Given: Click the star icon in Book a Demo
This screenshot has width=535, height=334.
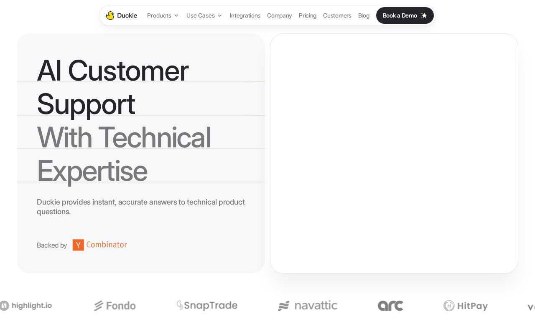Looking at the screenshot, I should click(x=424, y=15).
